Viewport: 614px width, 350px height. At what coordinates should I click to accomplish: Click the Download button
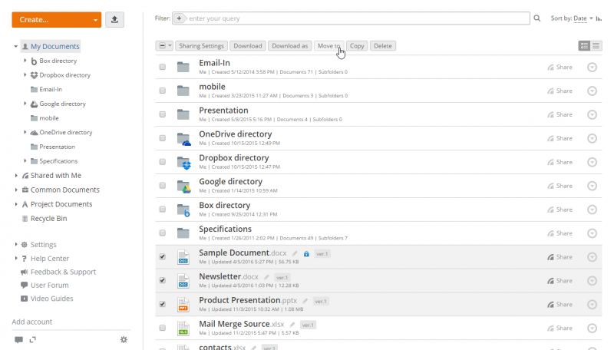247,46
